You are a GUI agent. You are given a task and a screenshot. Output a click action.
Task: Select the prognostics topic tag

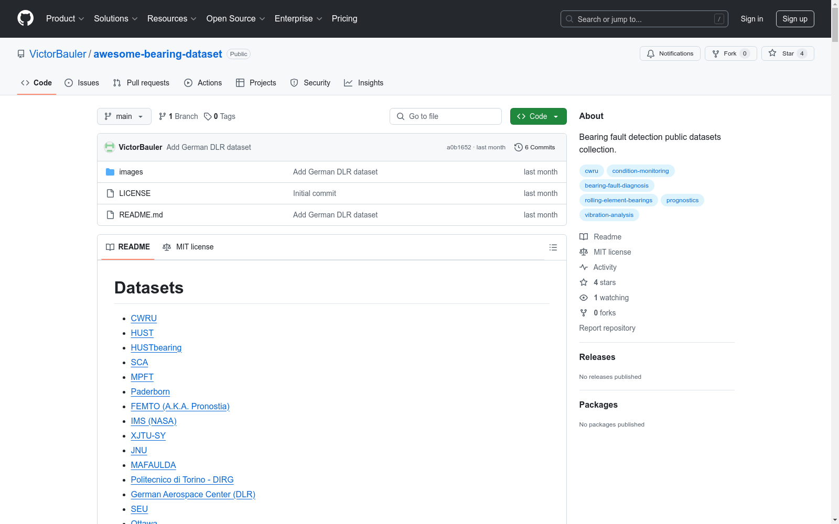[x=682, y=200]
